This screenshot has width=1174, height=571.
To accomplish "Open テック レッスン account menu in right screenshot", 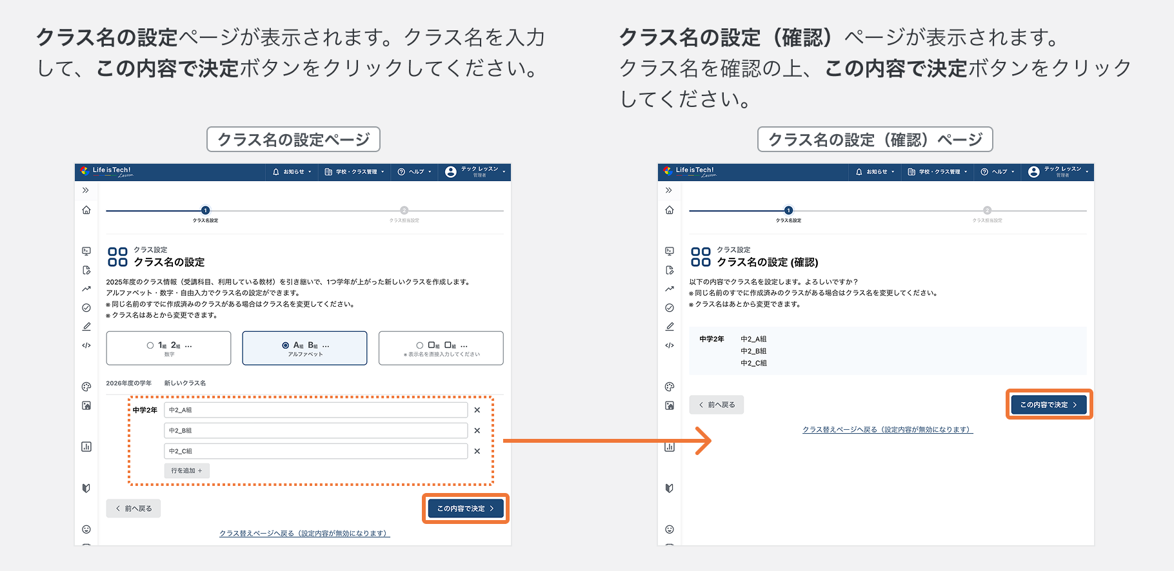I will pyautogui.click(x=1059, y=172).
